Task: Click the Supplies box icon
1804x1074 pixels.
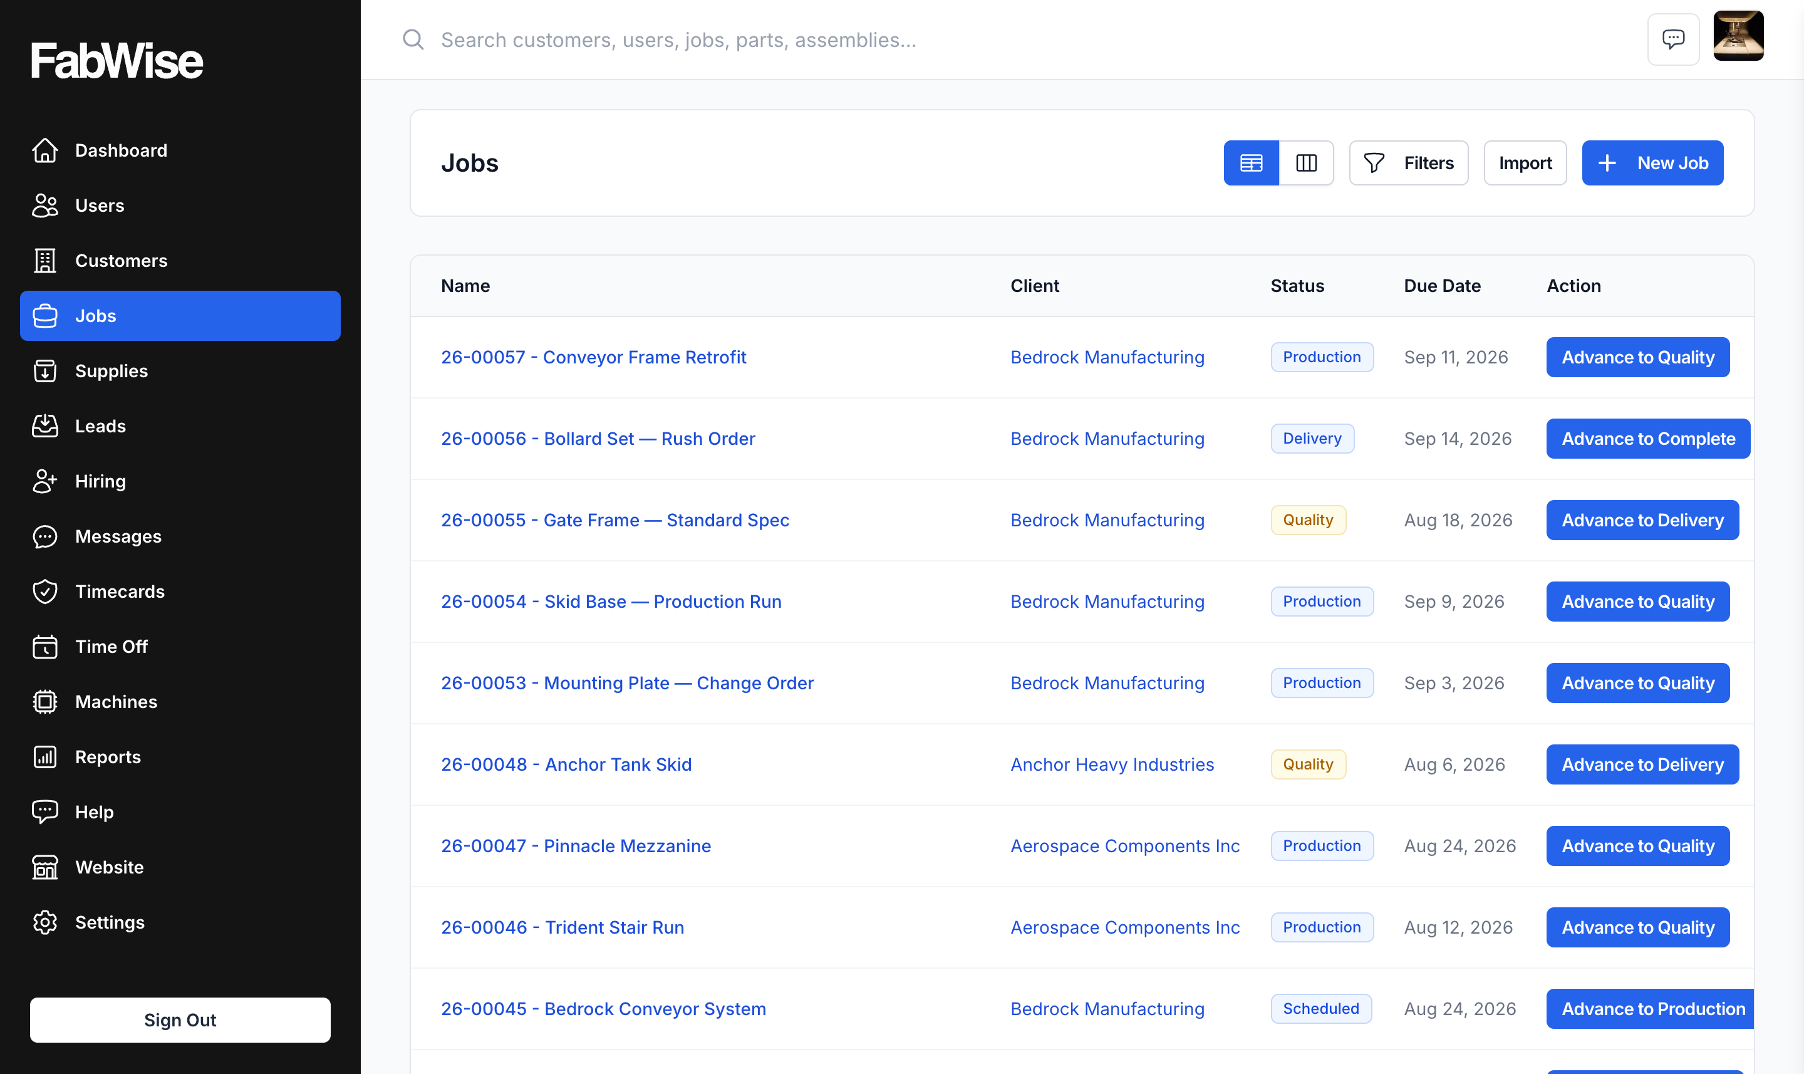Action: pyautogui.click(x=45, y=370)
